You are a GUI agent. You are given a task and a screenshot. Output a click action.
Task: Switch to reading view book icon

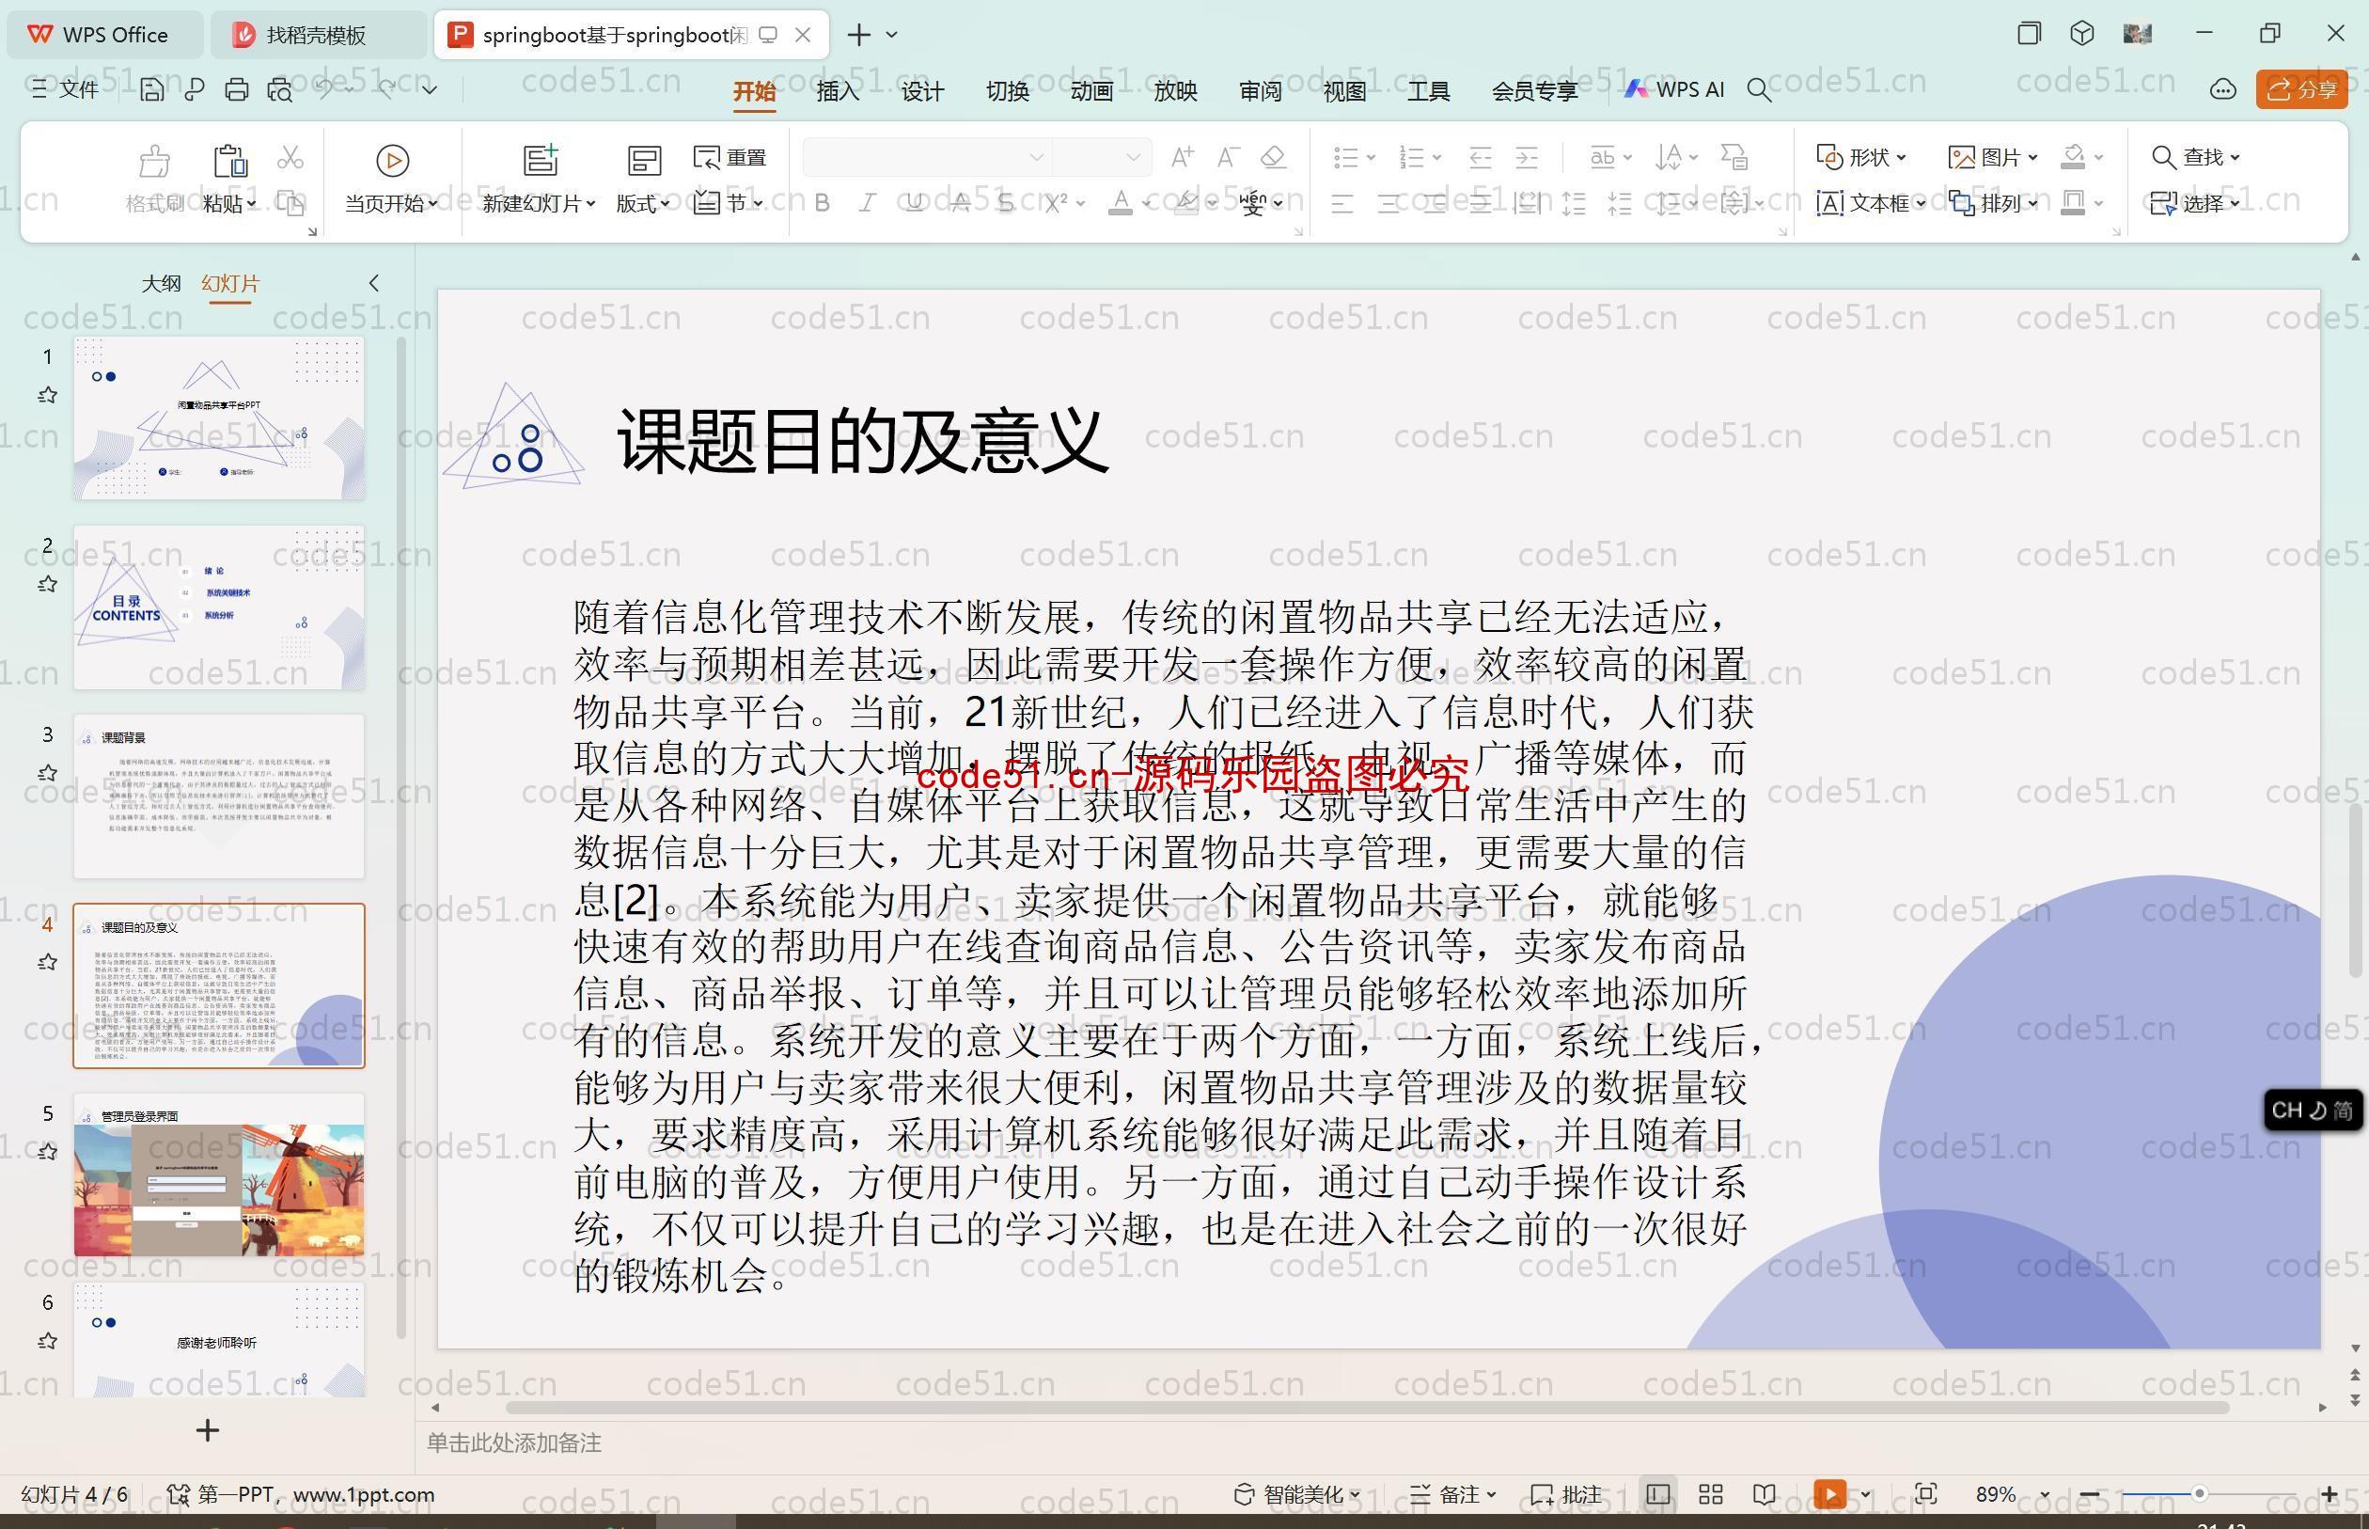point(1764,1494)
